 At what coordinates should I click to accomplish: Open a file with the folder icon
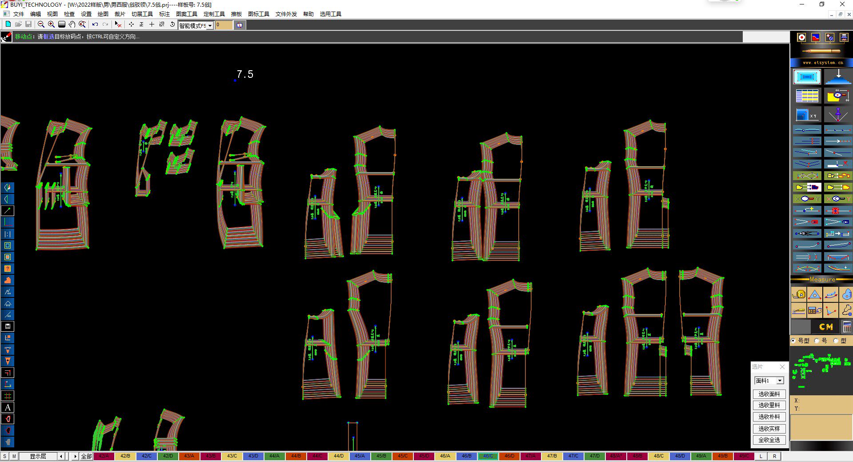(18, 24)
